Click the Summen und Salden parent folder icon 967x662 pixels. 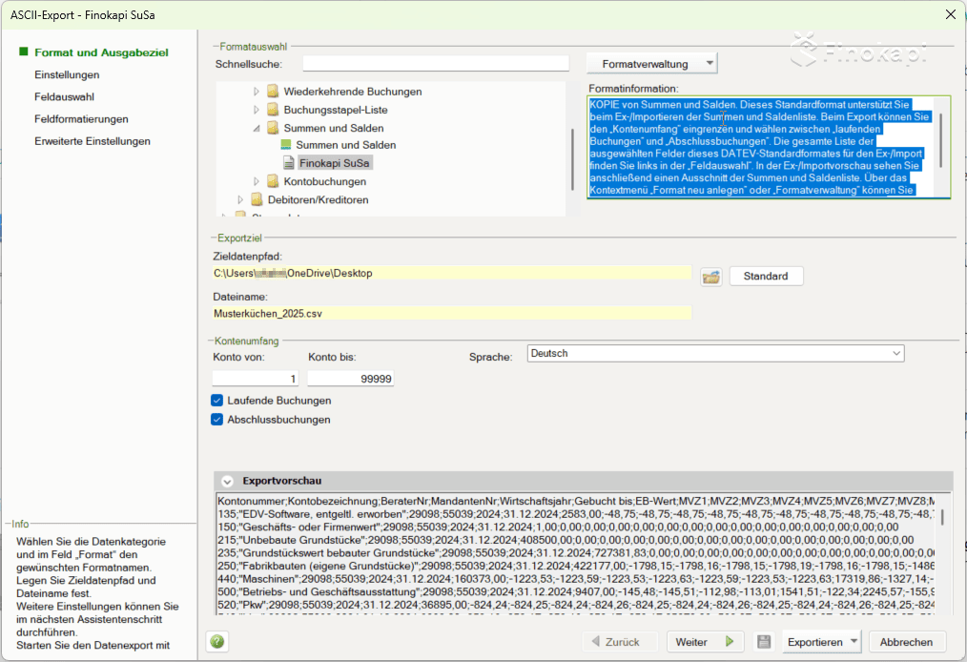pyautogui.click(x=273, y=128)
